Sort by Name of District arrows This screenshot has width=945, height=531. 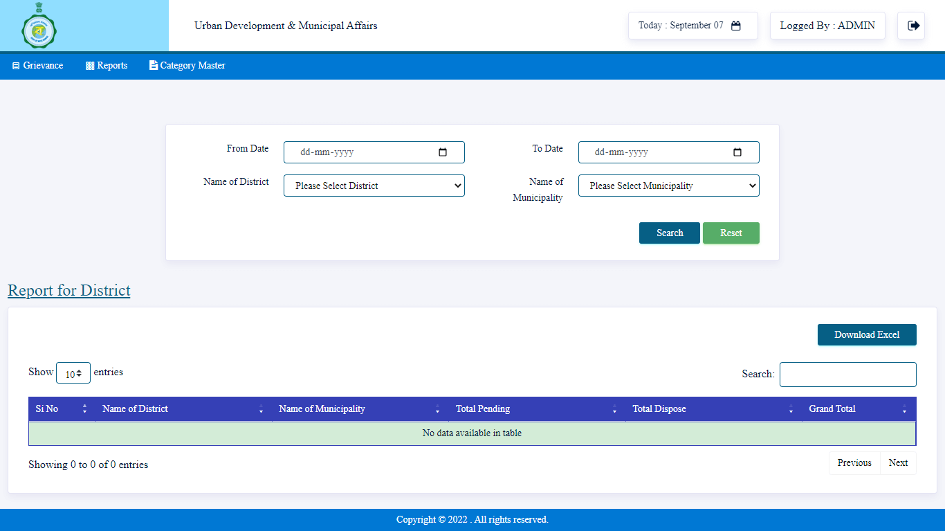(261, 409)
